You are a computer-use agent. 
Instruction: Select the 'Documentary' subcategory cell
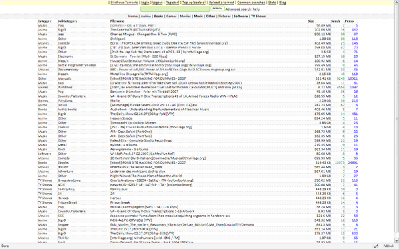pyautogui.click(x=68, y=70)
